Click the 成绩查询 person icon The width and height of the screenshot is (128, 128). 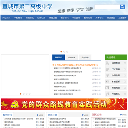click(x=107, y=63)
